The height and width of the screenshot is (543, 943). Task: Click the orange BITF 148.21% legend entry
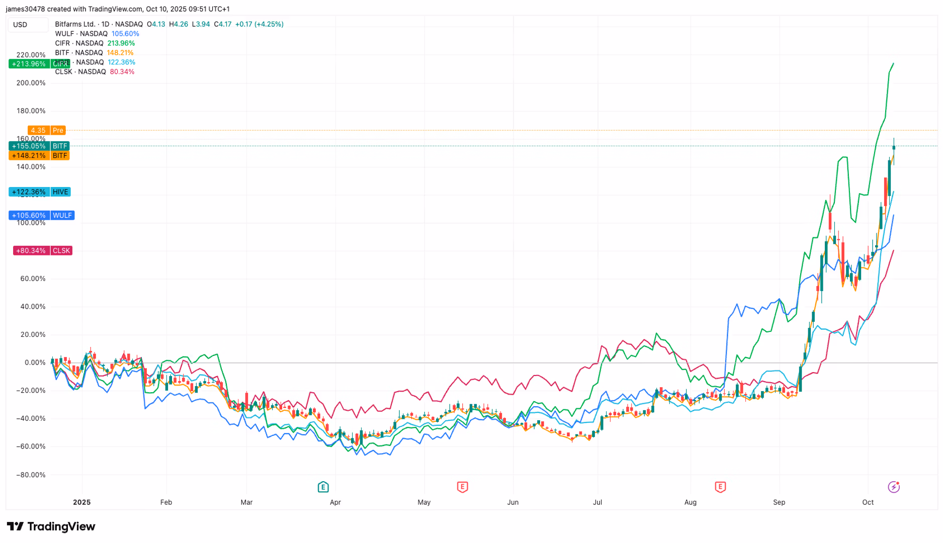[x=94, y=53]
